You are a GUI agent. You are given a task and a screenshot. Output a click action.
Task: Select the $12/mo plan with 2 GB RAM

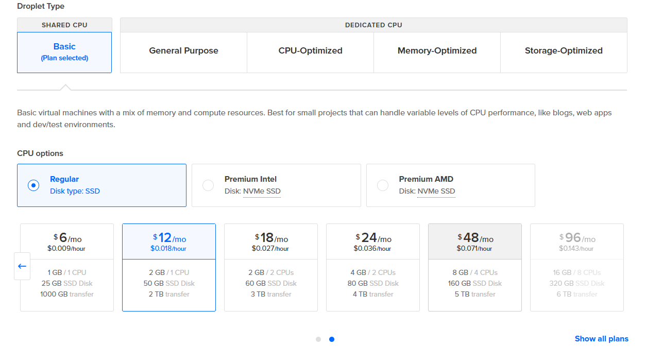click(x=169, y=267)
